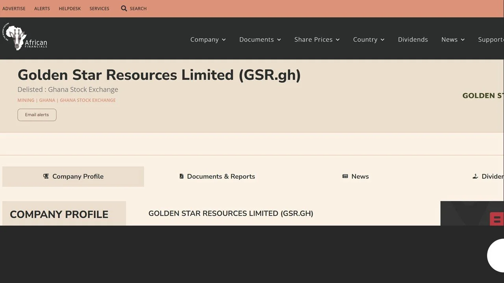Switch to the Company Profile tab
Screen dimensions: 504x283
73,176
